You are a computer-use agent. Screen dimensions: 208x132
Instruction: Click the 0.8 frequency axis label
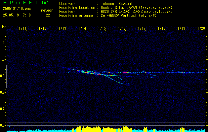pos(3,92)
